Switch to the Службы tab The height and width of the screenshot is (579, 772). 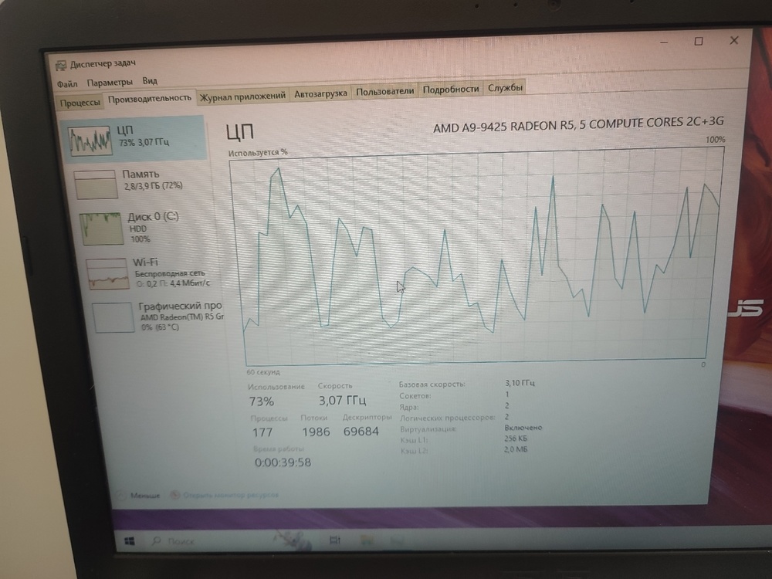(506, 87)
